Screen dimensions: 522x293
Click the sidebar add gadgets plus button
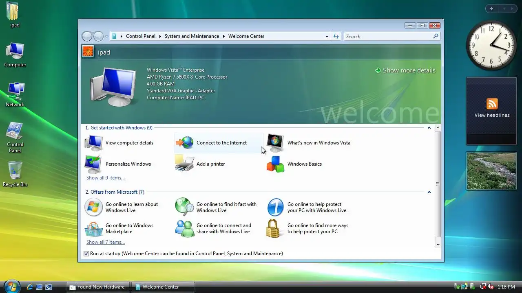click(491, 9)
